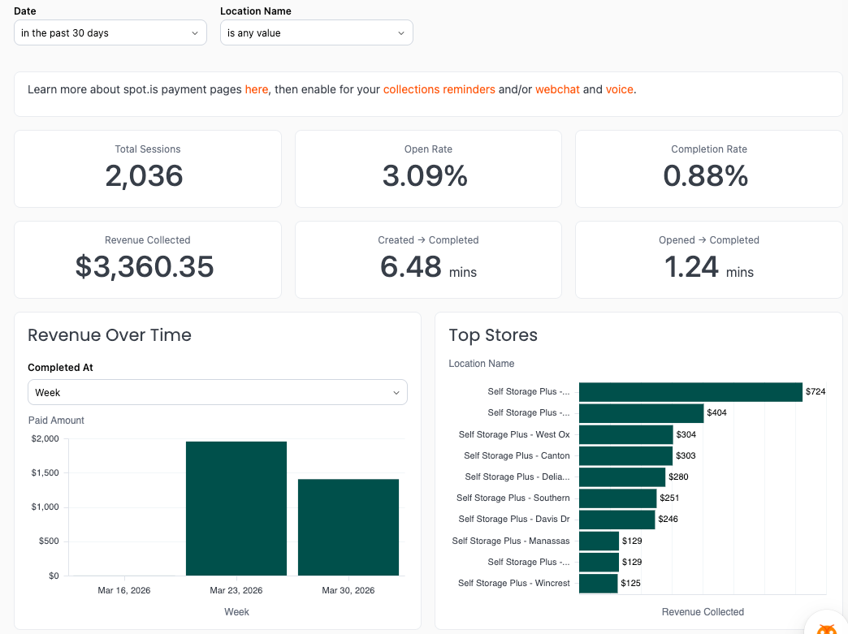The width and height of the screenshot is (848, 634).
Task: Select the Total Sessions 2,036 card
Action: click(148, 169)
